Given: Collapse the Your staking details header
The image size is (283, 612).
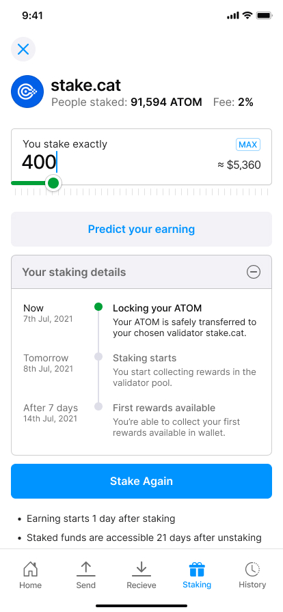Looking at the screenshot, I should pyautogui.click(x=141, y=272).
